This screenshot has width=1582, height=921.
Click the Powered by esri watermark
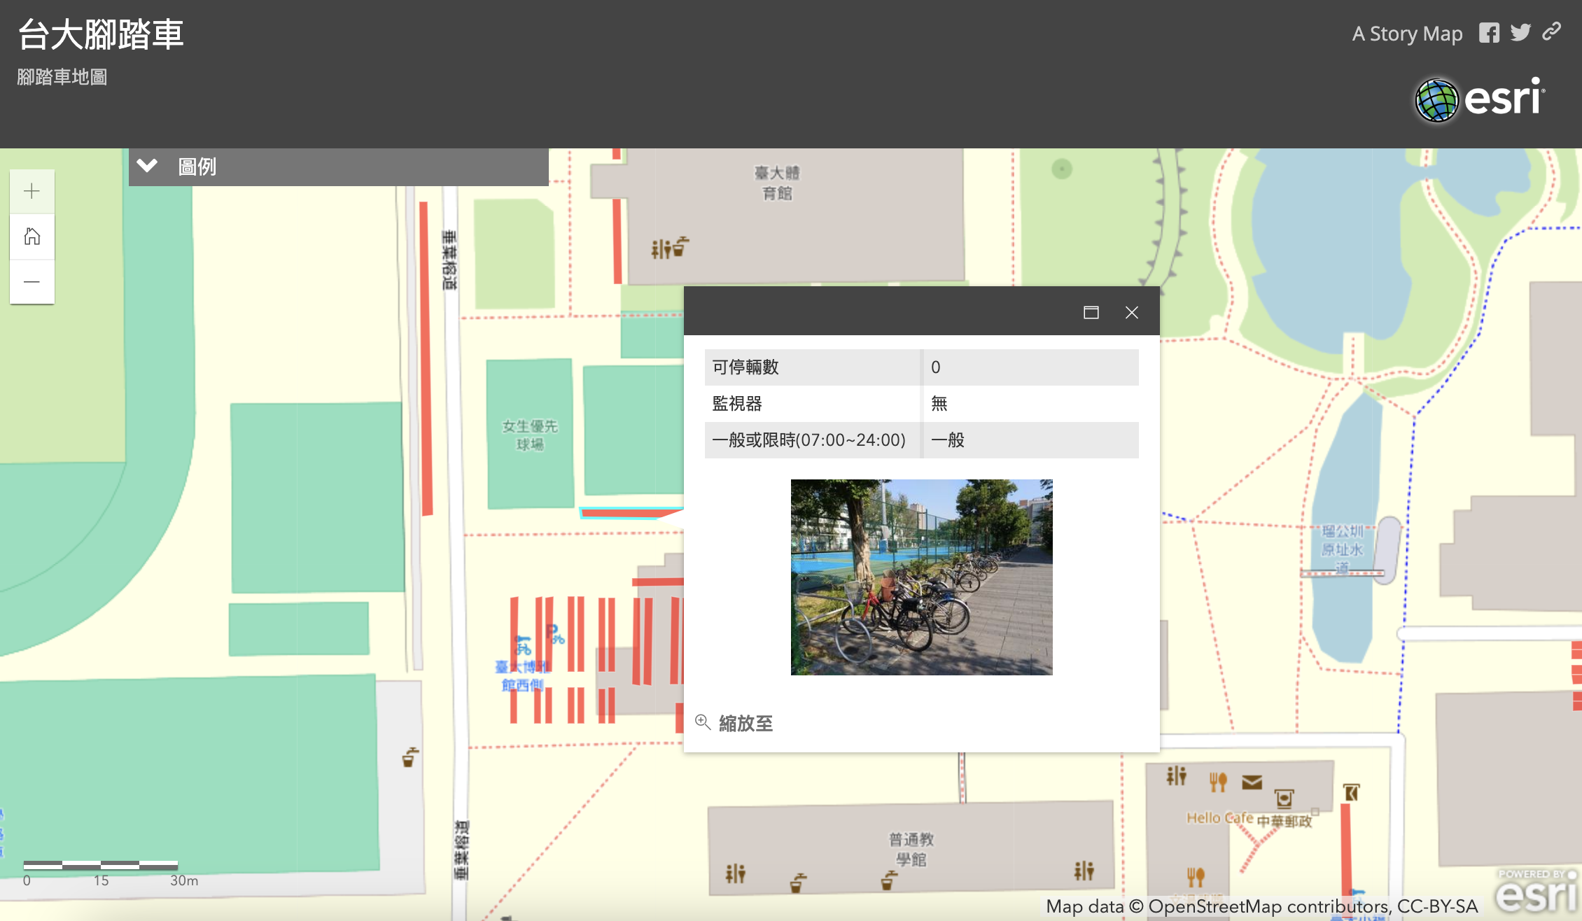pyautogui.click(x=1536, y=891)
